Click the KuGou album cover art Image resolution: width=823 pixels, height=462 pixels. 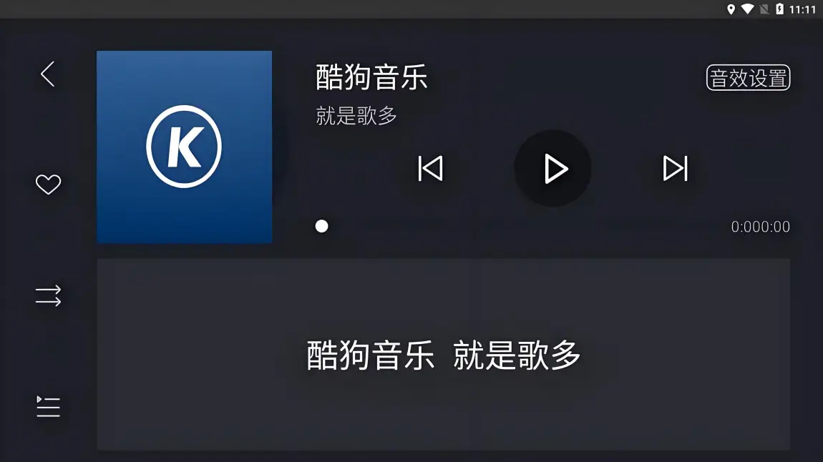184,147
